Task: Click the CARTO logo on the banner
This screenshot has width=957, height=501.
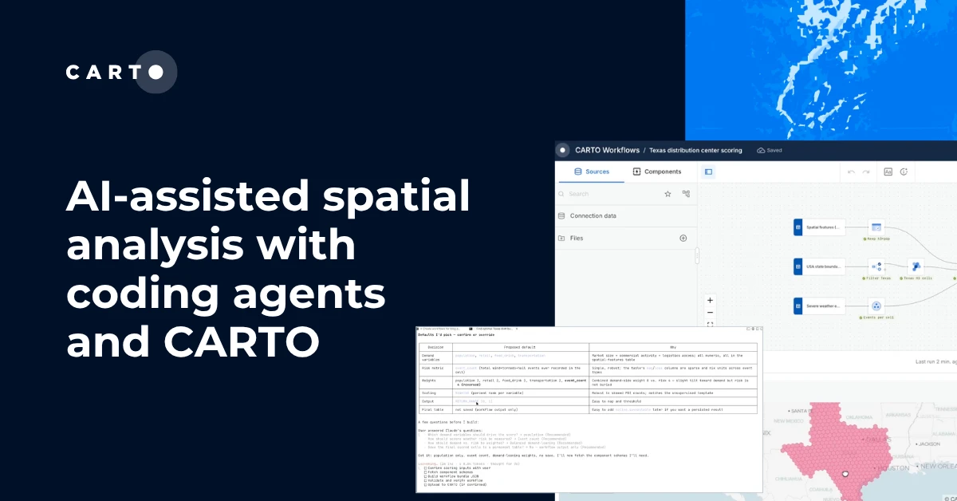Action: (121, 73)
